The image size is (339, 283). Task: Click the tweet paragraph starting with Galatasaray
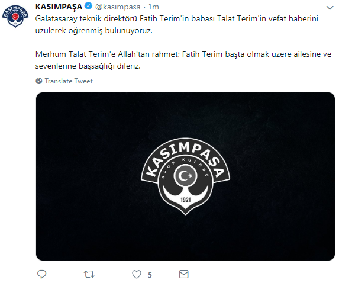[x=177, y=24]
